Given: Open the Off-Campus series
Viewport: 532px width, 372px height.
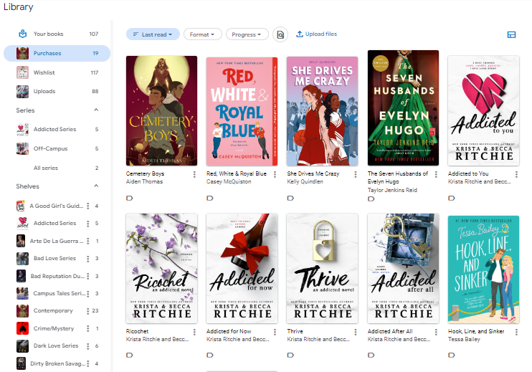Looking at the screenshot, I should pos(57,148).
